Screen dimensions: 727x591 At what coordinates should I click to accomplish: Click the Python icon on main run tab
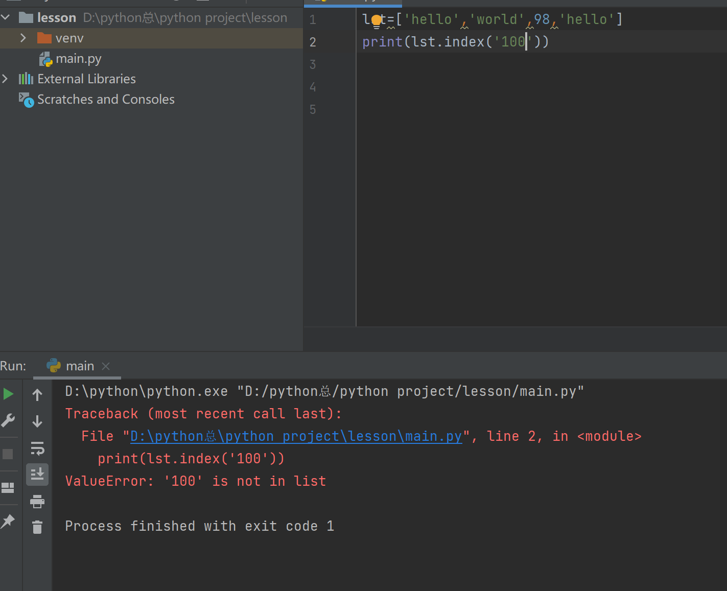(x=54, y=365)
